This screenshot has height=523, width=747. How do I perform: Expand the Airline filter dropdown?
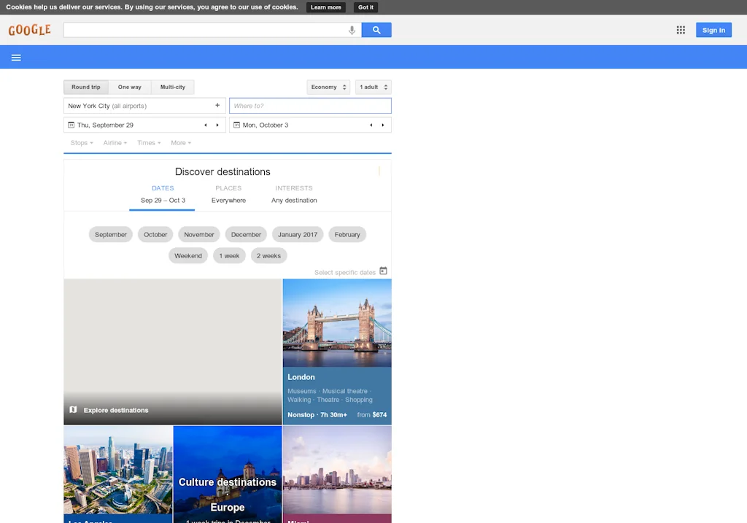pos(115,142)
